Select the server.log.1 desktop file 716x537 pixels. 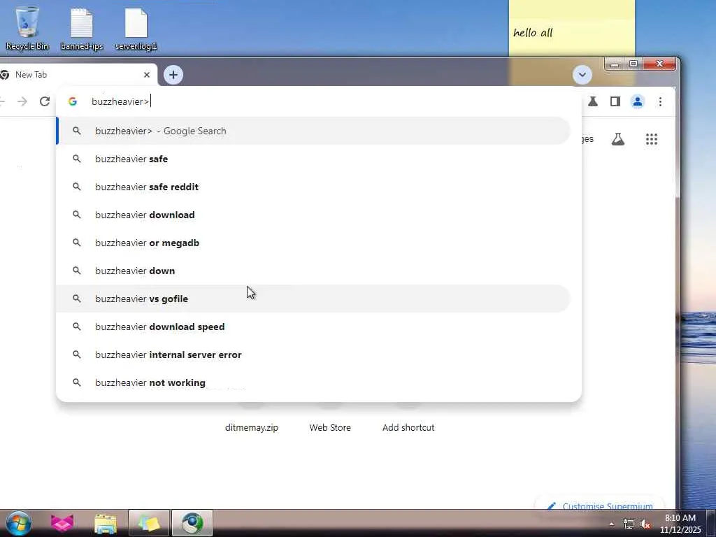click(x=136, y=27)
